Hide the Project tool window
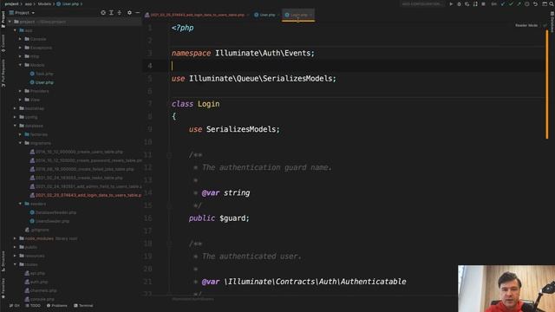Image resolution: width=555 pixels, height=312 pixels. 137,13
